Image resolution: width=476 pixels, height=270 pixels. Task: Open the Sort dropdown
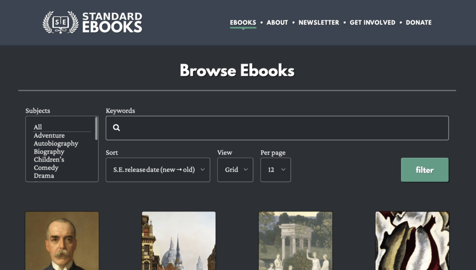pos(158,170)
